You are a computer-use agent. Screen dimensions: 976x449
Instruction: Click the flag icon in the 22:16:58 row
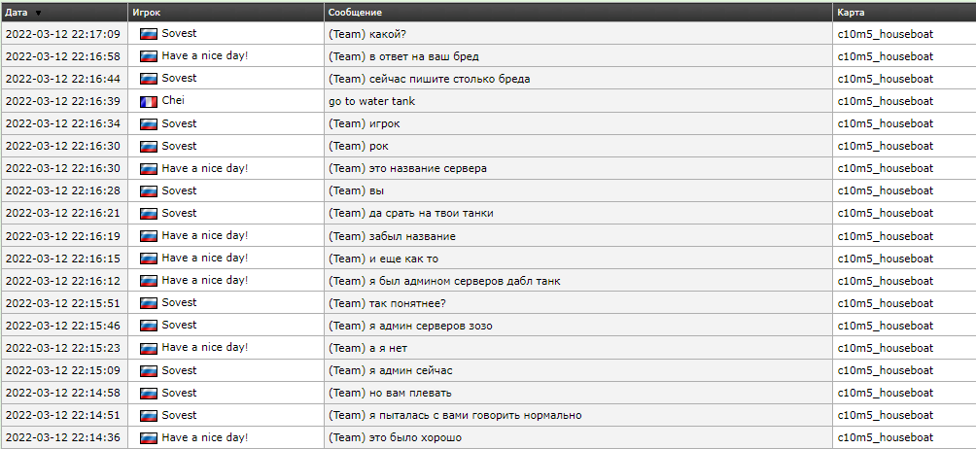[149, 56]
